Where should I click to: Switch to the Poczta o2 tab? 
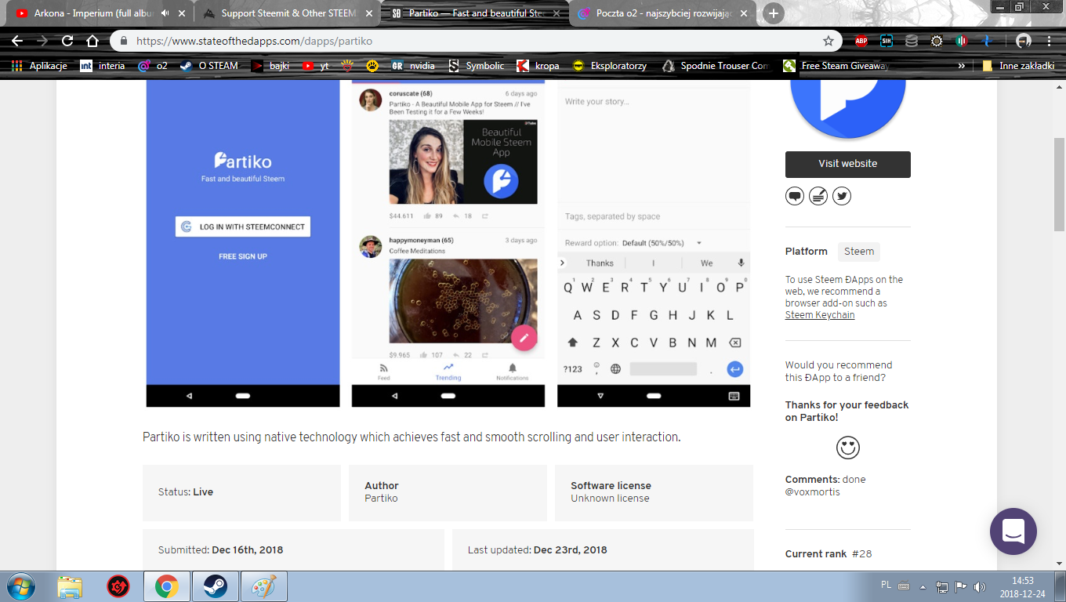[662, 13]
